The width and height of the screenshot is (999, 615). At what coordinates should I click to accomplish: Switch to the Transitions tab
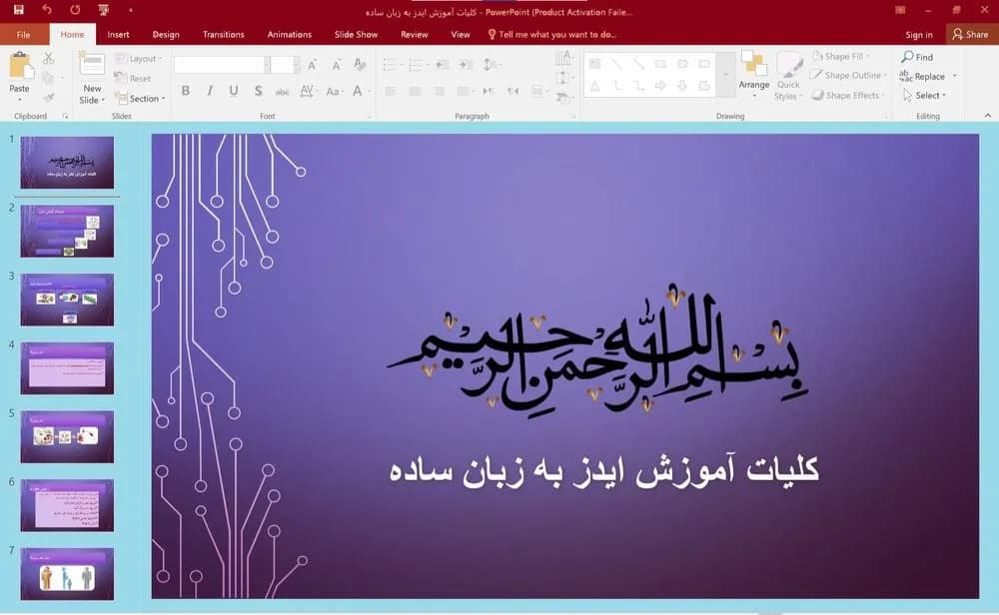coord(224,34)
